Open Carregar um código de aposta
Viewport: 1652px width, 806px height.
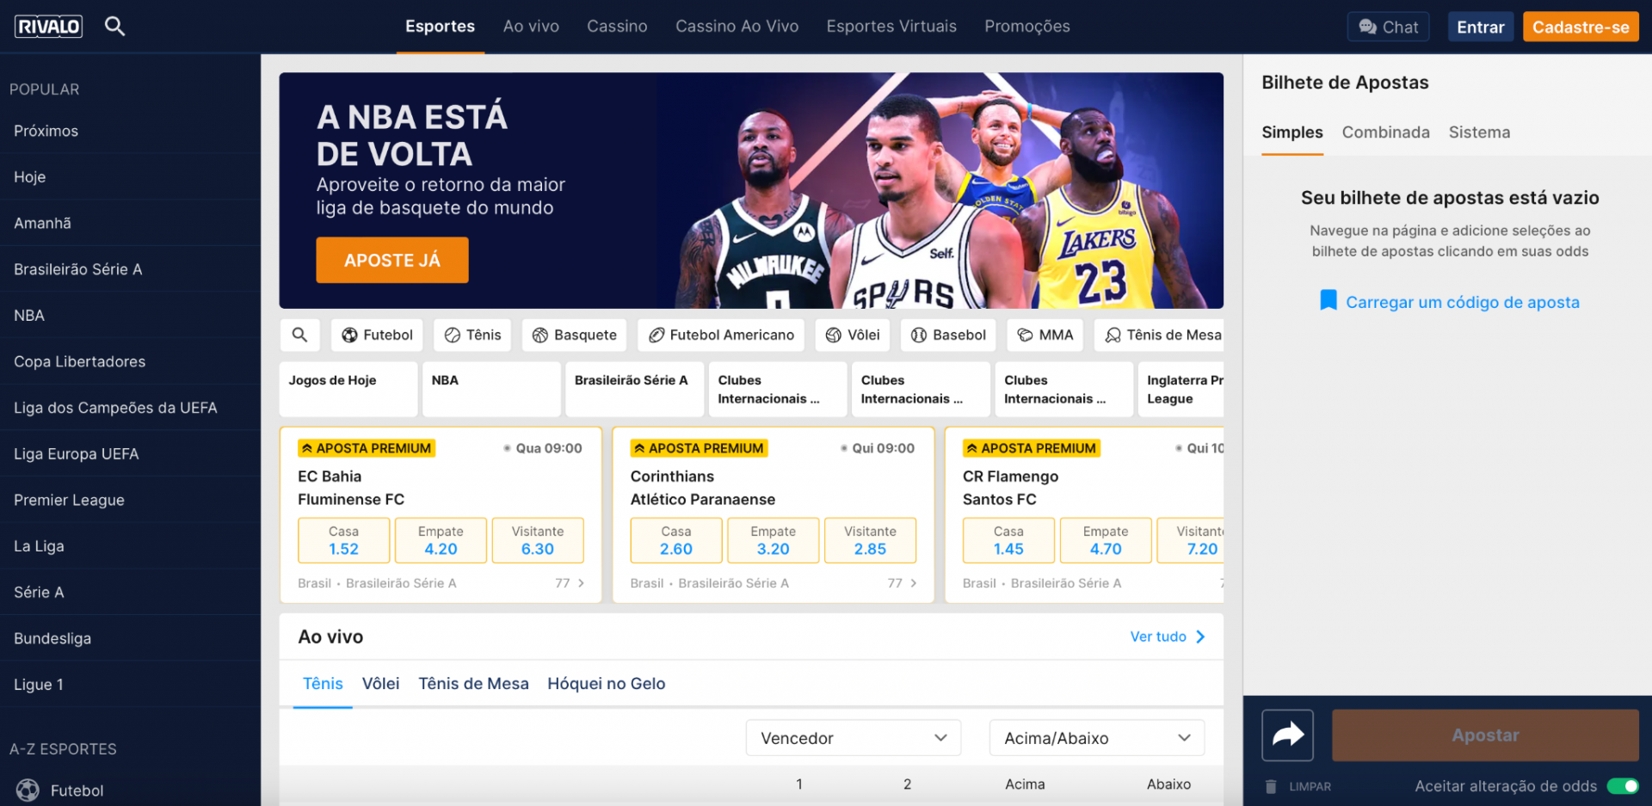[1462, 302]
